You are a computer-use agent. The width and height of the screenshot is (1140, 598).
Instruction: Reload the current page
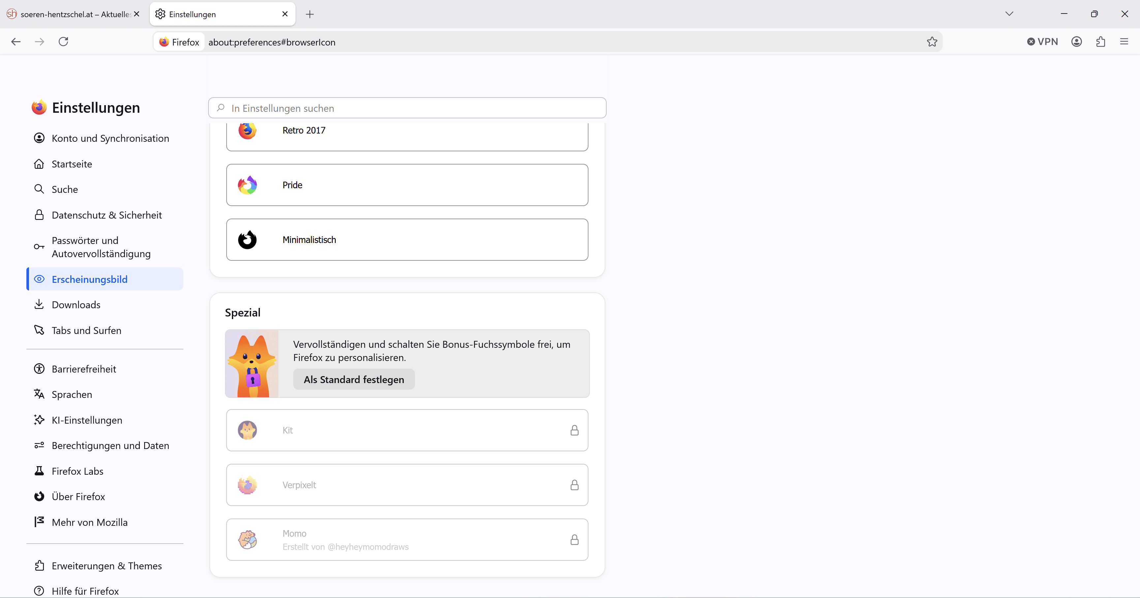pyautogui.click(x=64, y=42)
